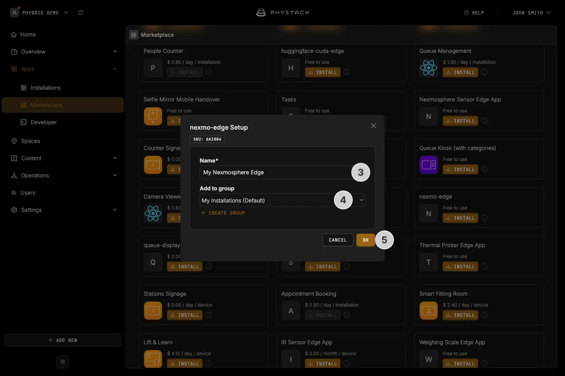Click the Help question mark icon

coord(467,13)
